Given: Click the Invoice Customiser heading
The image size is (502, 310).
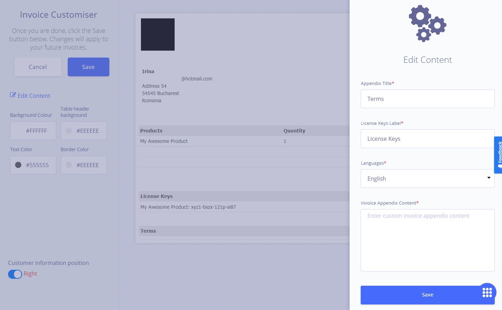Looking at the screenshot, I should (x=58, y=15).
